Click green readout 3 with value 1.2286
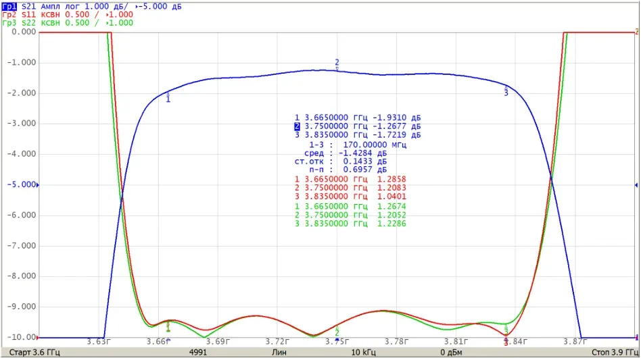641x358 pixels. click(x=350, y=224)
